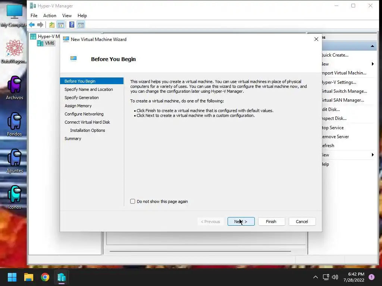Go to Connect Virtual Hard Disk step

coord(87,122)
